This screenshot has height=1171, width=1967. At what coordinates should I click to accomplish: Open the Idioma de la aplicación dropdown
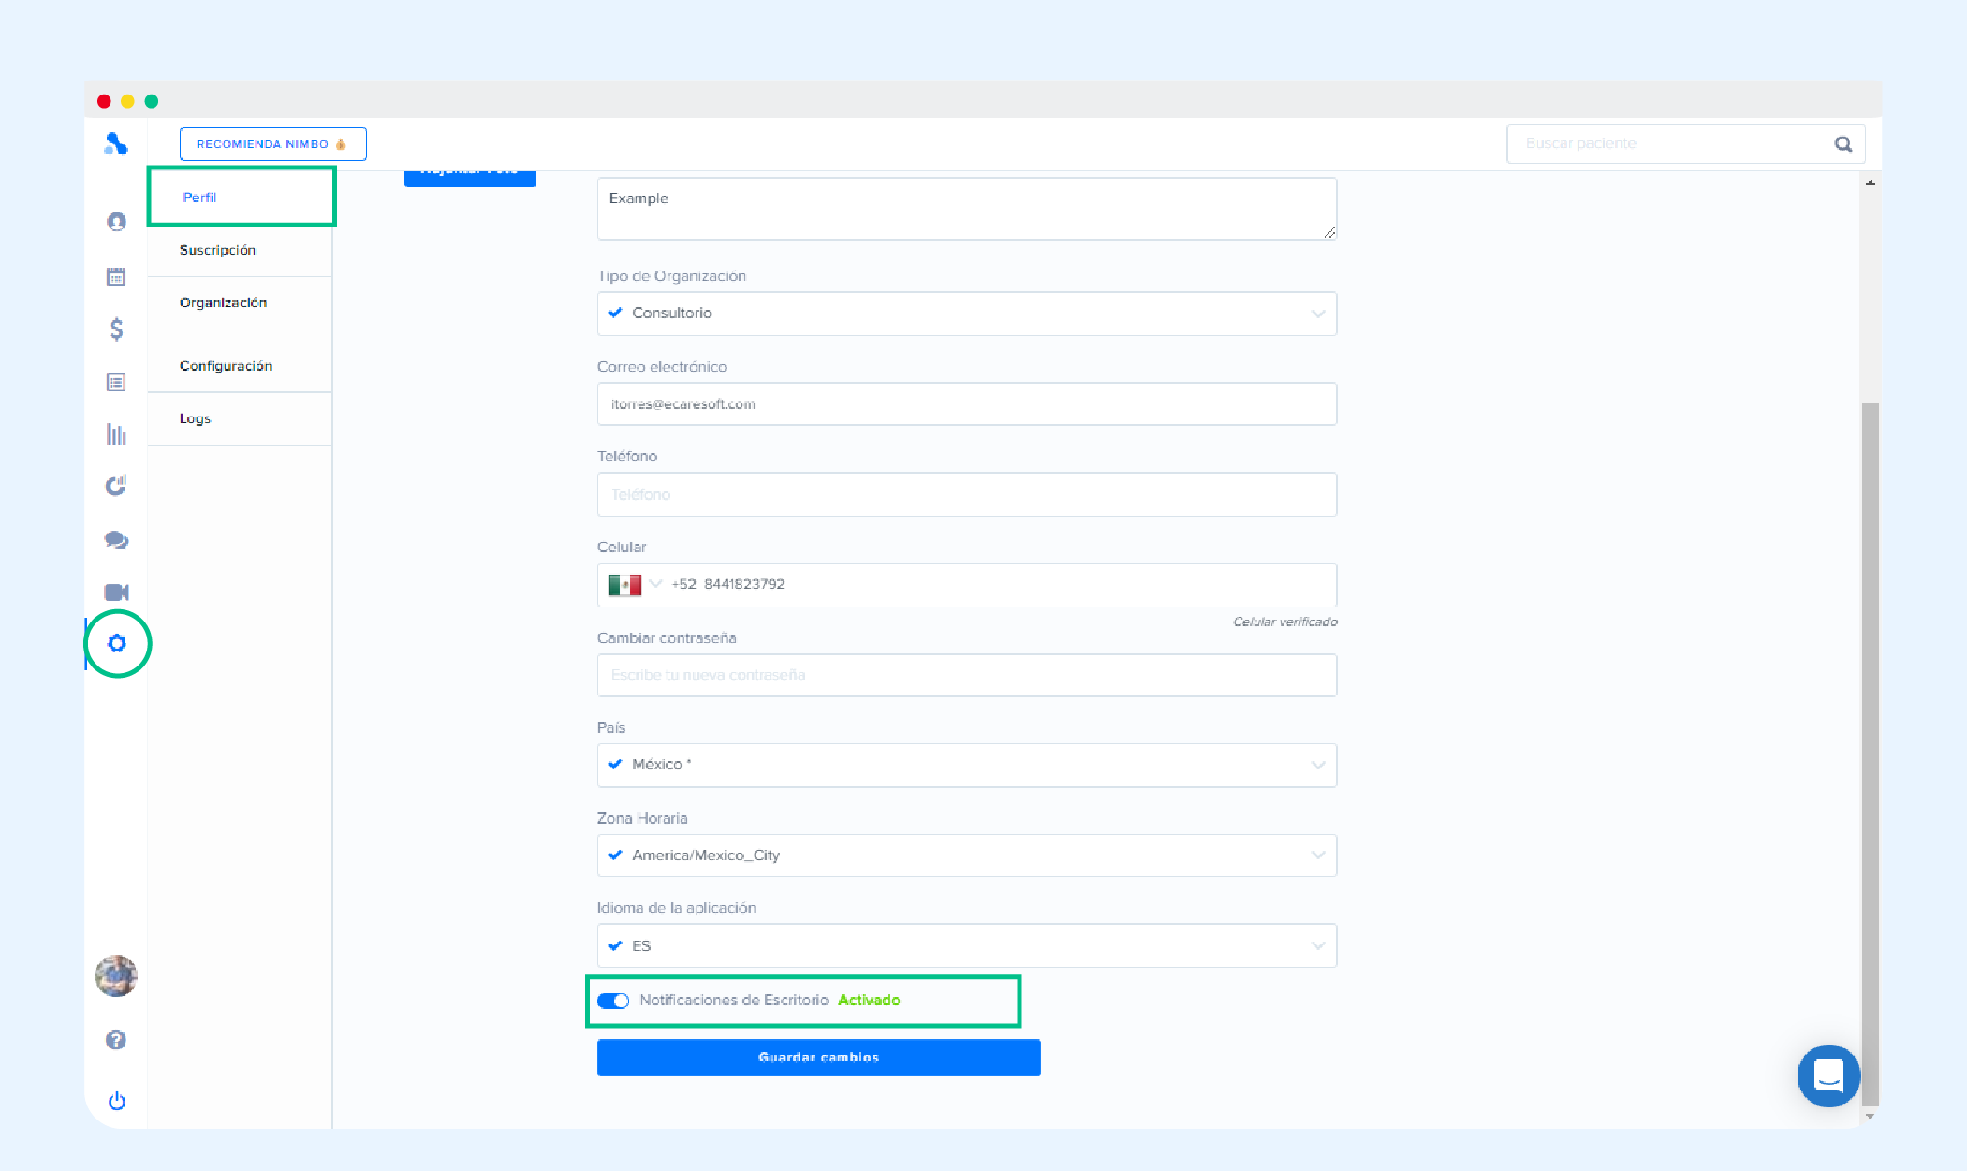pos(966,945)
